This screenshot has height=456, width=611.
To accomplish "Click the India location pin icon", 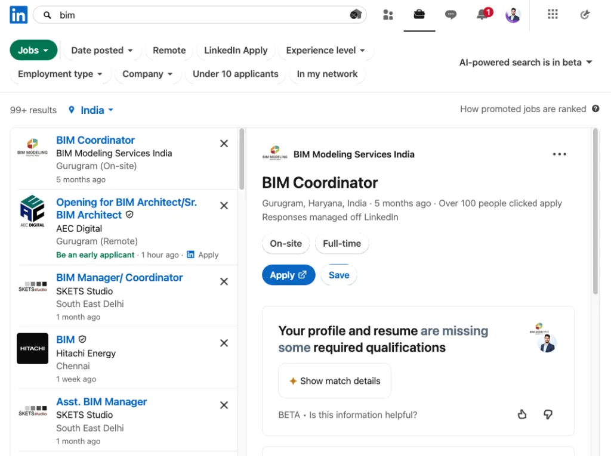I will (x=72, y=110).
